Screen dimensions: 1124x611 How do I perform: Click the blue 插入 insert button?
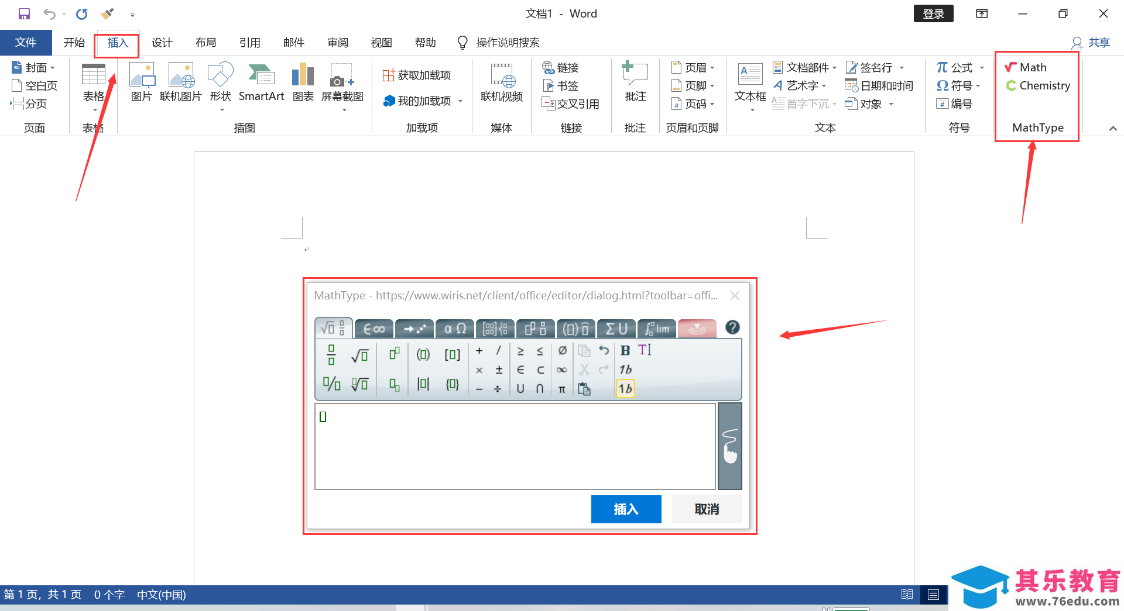point(626,509)
